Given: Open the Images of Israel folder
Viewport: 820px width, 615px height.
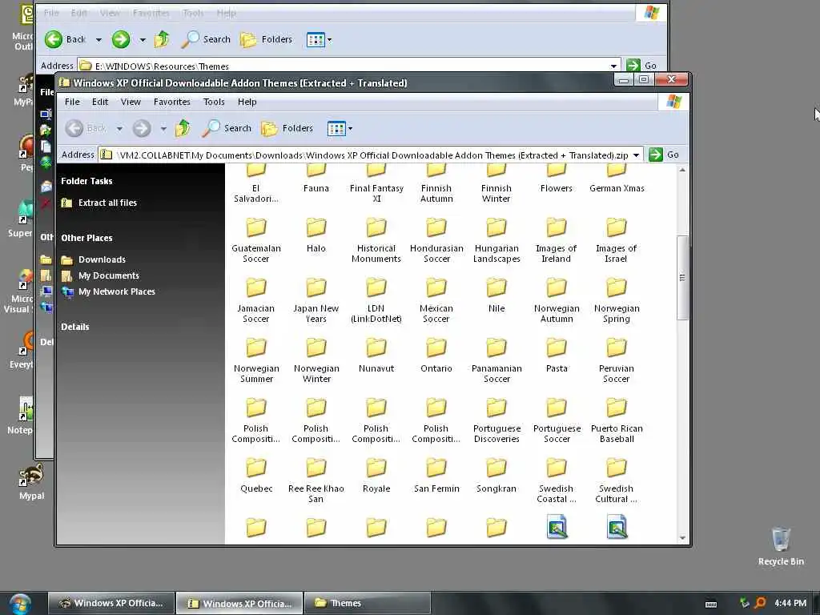Looking at the screenshot, I should click(616, 240).
